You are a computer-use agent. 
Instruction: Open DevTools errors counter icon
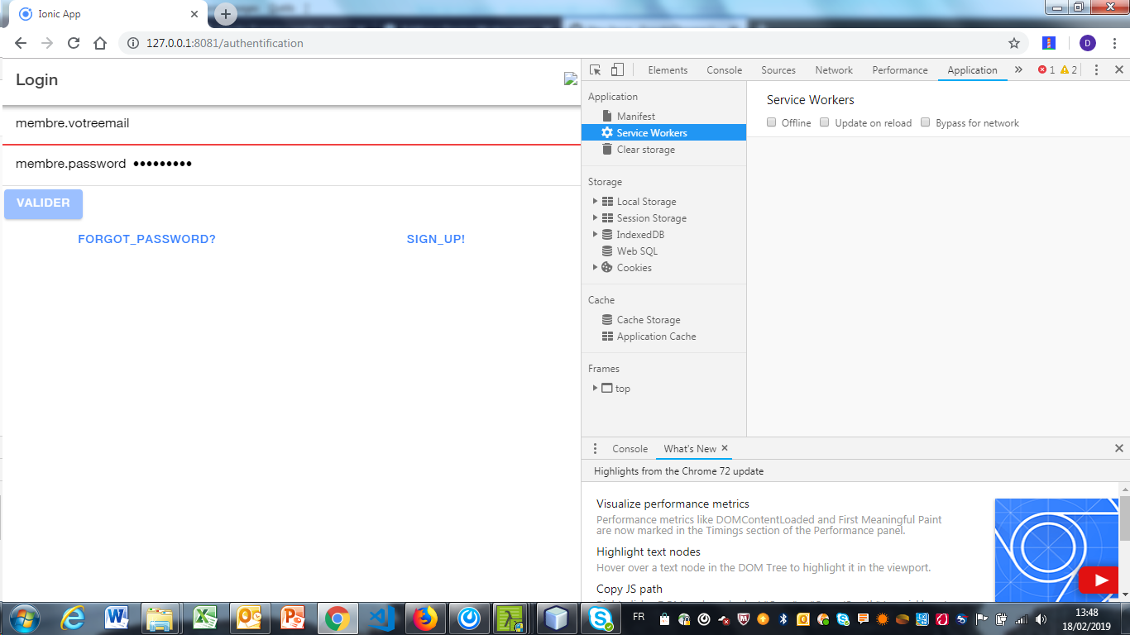pos(1044,69)
